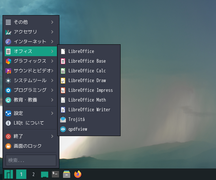Click the LXQt について info icon

pos(8,123)
